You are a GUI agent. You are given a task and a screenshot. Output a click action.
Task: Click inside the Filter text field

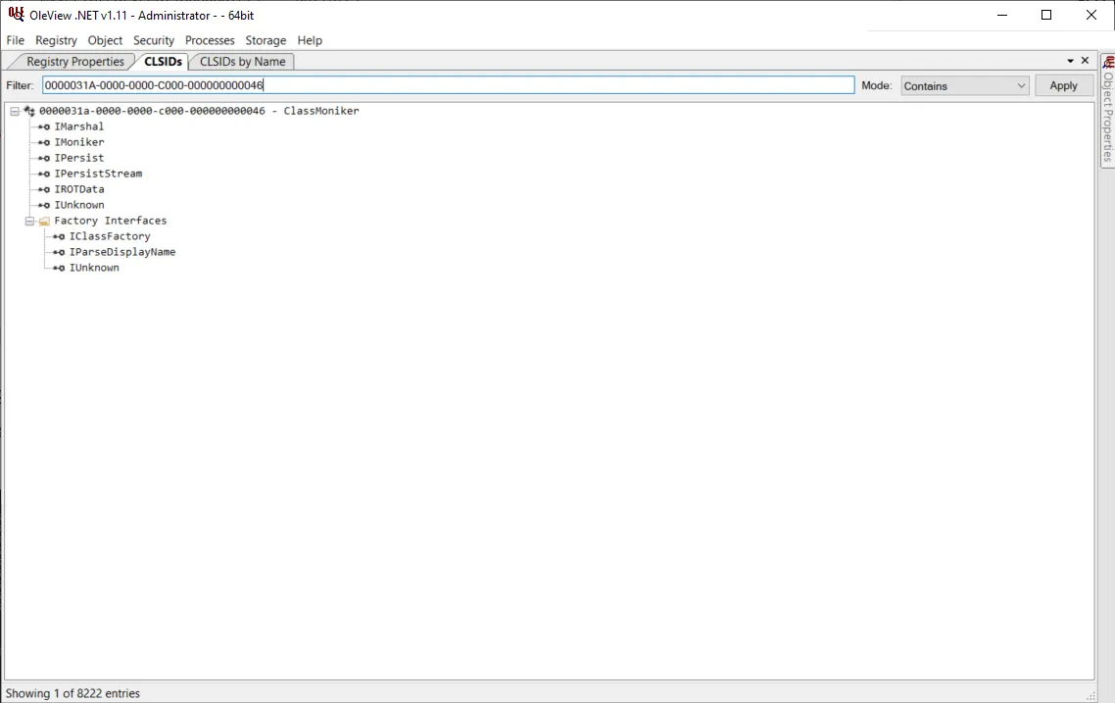[x=447, y=86]
